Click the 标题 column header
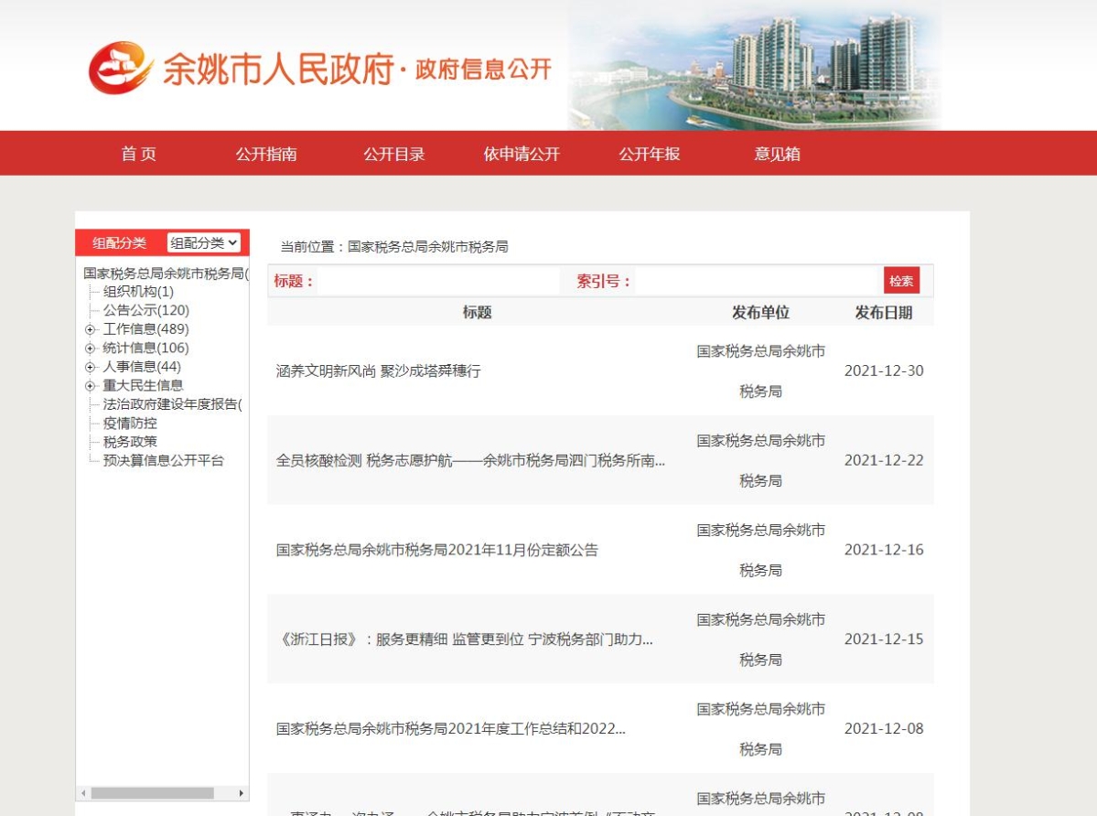1097x816 pixels. click(x=478, y=313)
